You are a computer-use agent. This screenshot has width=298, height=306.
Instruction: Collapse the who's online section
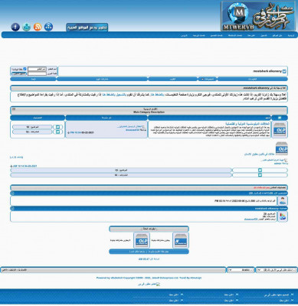tap(13, 194)
